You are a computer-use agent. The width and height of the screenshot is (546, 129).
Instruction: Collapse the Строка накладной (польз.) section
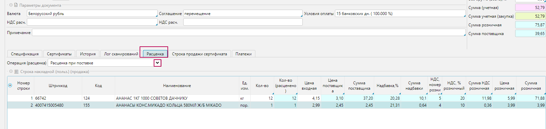coord(11,71)
